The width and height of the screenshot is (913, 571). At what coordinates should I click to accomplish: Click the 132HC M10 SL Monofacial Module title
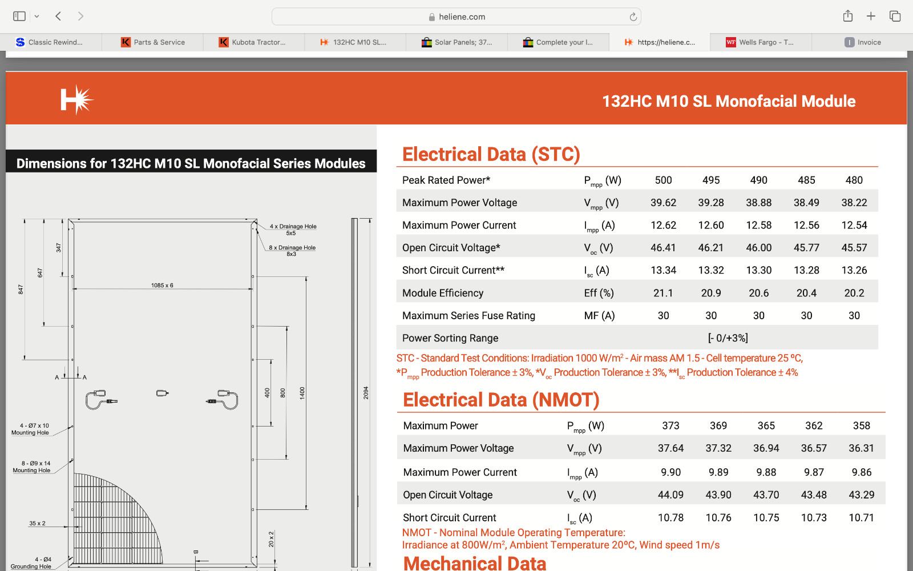(729, 101)
